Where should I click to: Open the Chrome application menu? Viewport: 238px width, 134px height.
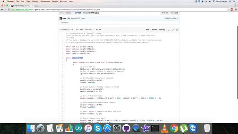[x=10, y=1]
